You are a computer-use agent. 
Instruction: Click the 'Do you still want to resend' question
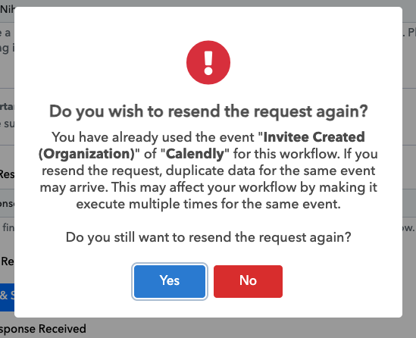tap(208, 237)
